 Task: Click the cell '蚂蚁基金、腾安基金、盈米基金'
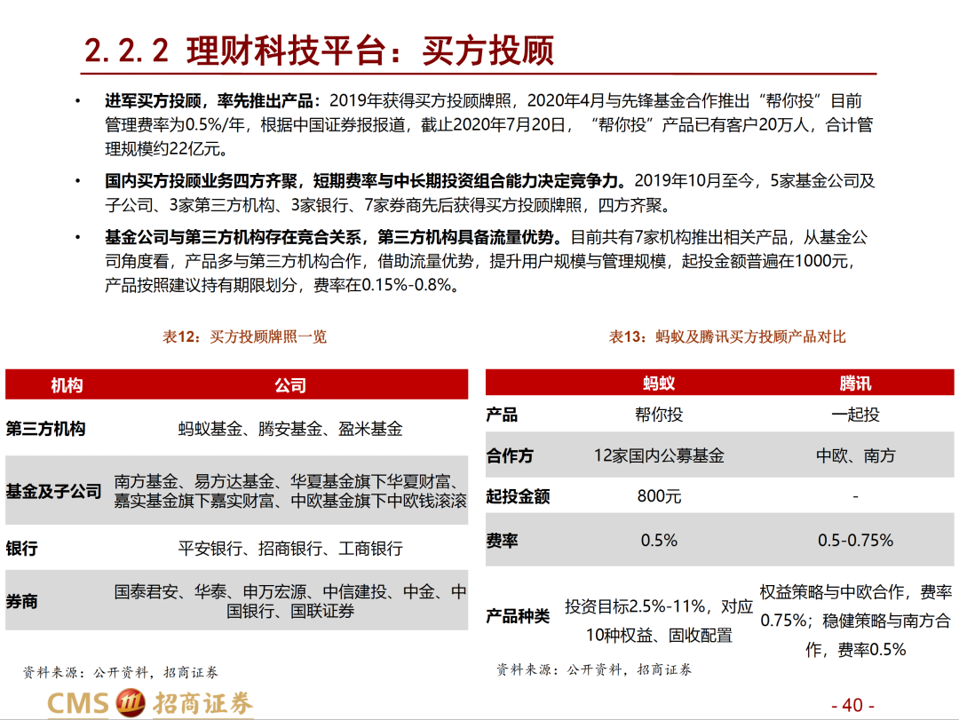290,429
